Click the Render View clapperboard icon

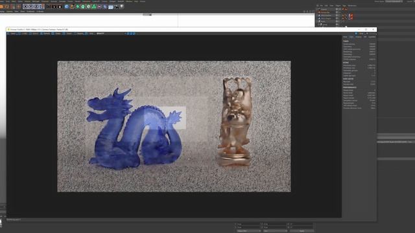coord(49,6)
